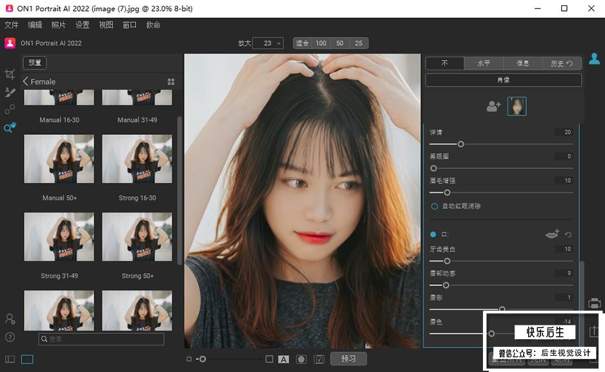Click the 预习 preview button
The height and width of the screenshot is (372, 605).
click(349, 359)
